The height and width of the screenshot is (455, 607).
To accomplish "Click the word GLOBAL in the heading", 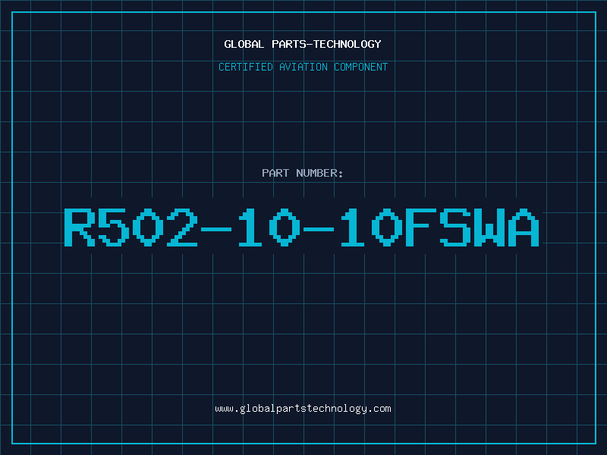I will click(244, 44).
